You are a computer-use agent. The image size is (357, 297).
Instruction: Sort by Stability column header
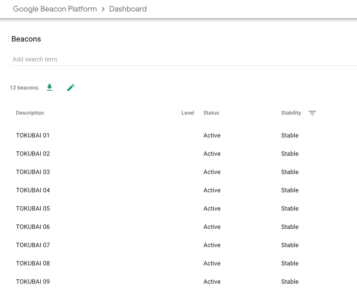click(x=291, y=113)
